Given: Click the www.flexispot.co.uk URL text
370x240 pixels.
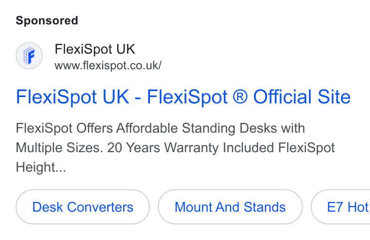Looking at the screenshot, I should pos(108,65).
